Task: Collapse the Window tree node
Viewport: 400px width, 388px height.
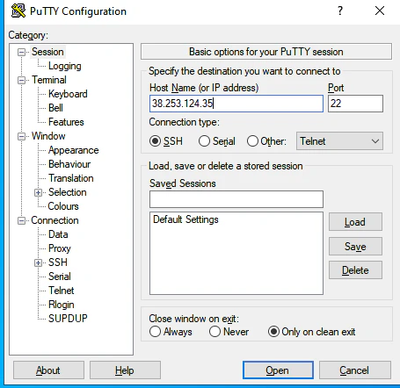Action: tap(21, 136)
